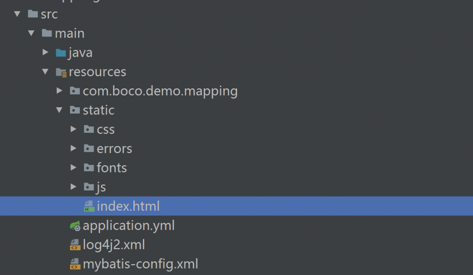473x275 pixels.
Task: Expand the errors folder arrow
Action: click(x=73, y=148)
